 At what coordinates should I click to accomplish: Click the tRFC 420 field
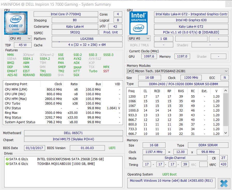[223, 164]
